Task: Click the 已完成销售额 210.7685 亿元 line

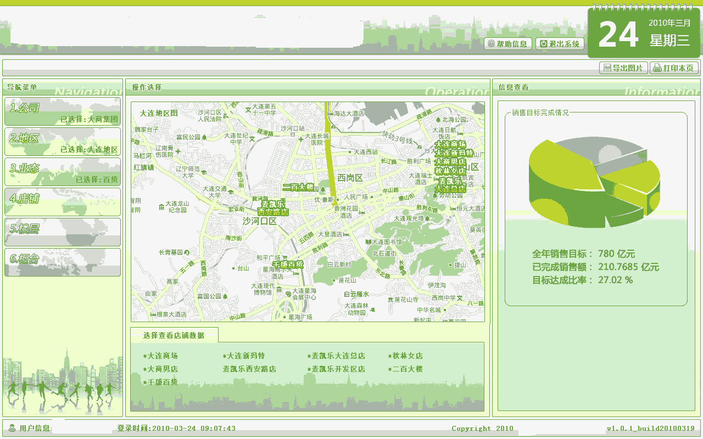Action: (x=595, y=267)
